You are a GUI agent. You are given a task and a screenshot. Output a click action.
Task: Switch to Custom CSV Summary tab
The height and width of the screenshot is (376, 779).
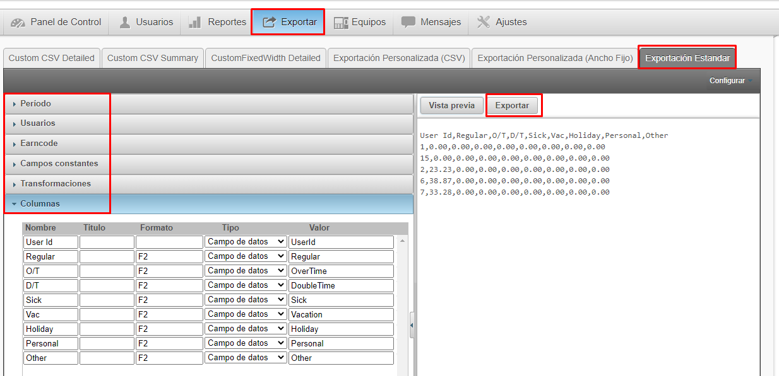coord(153,58)
